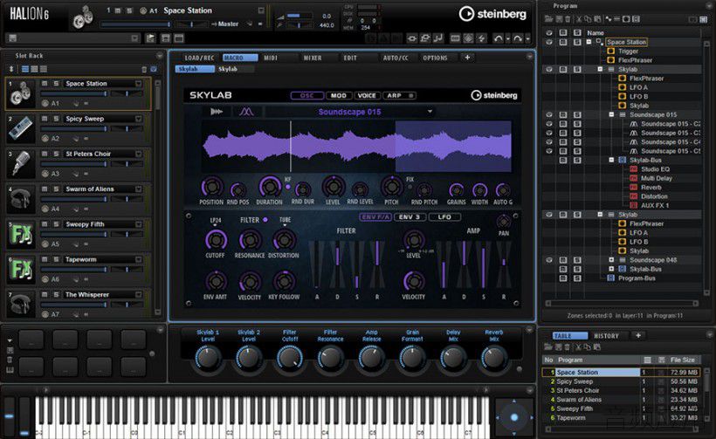Toggle the FIX button next to Pitch knob
Image resolution: width=716 pixels, height=439 pixels.
click(410, 187)
